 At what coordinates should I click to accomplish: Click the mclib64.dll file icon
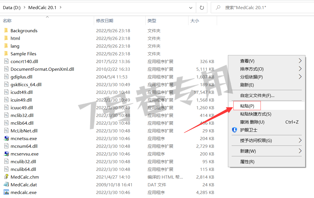click(6, 123)
